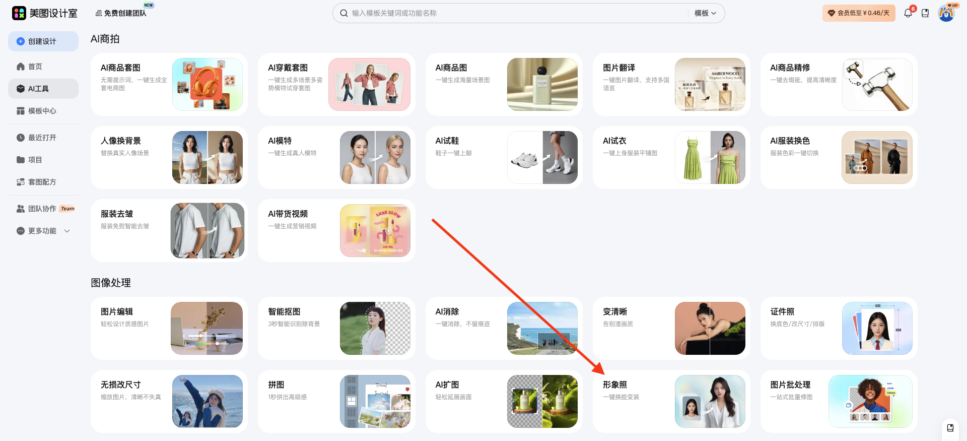Open the AI商品套图 tool card
Screen dimensions: 967x441
point(169,84)
